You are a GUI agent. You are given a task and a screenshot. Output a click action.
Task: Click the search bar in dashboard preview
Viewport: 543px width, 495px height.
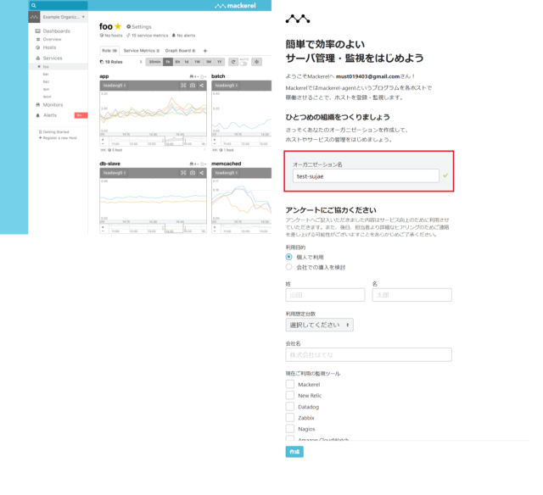pyautogui.click(x=59, y=5)
